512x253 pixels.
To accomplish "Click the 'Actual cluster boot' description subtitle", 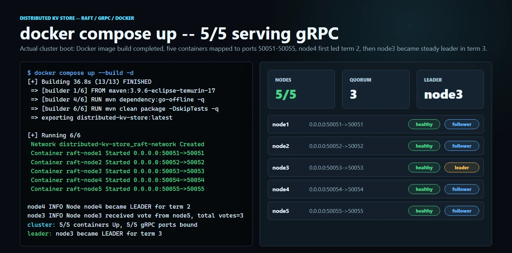I will tap(254, 49).
